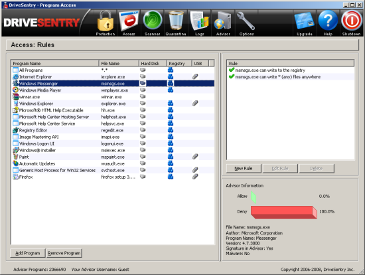Screen dimensions: 365x275
Task: Click Remove Program button
Action: [x=64, y=253]
